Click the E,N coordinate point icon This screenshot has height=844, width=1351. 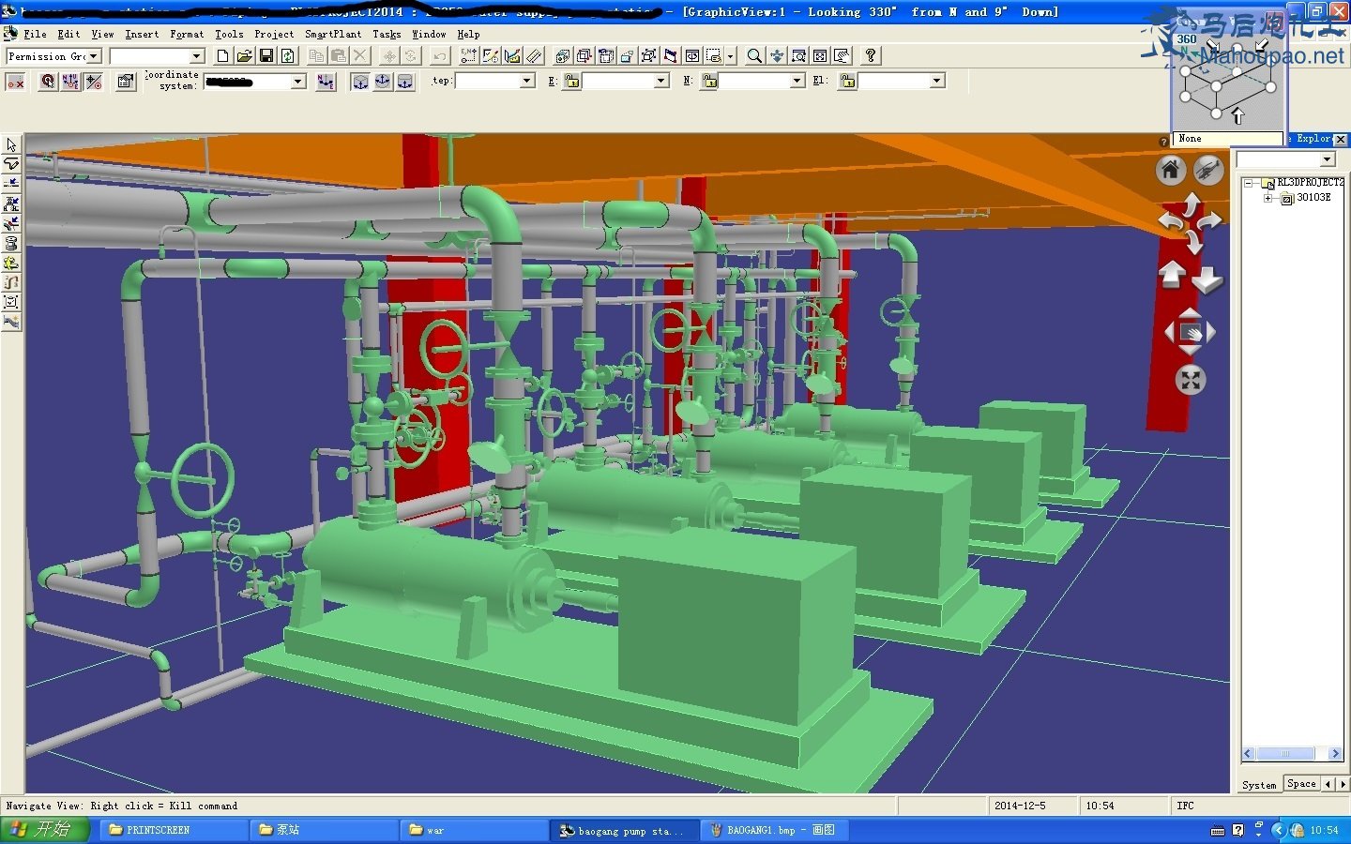click(468, 56)
